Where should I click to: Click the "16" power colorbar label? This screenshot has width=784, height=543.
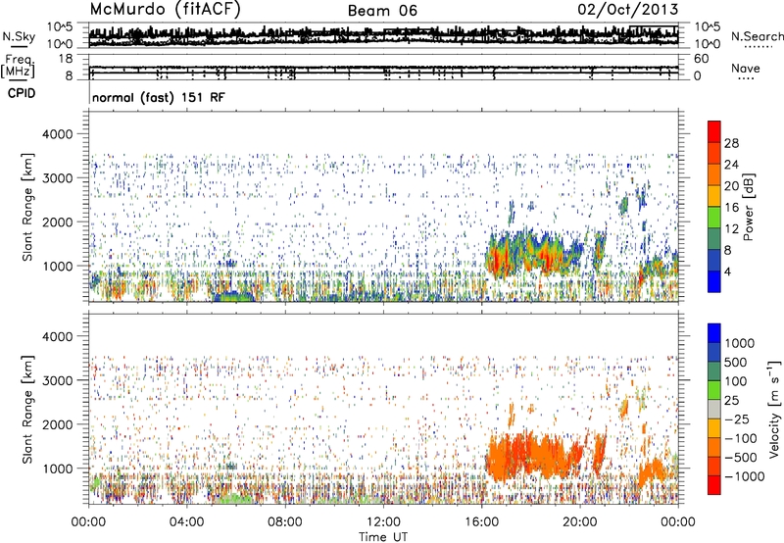(x=731, y=208)
